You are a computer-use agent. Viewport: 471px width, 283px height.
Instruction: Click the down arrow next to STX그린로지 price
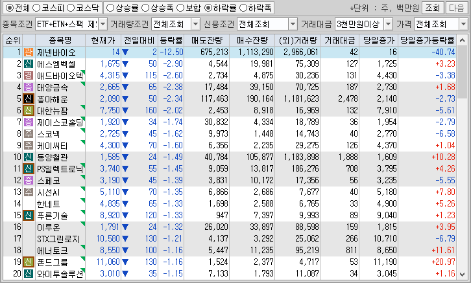(x=125, y=239)
